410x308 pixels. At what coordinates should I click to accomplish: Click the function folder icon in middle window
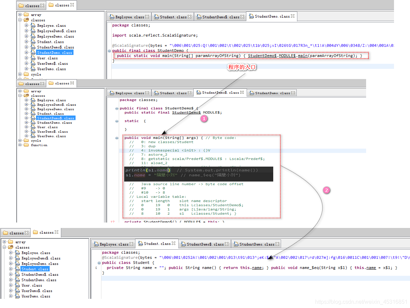tap(26, 145)
